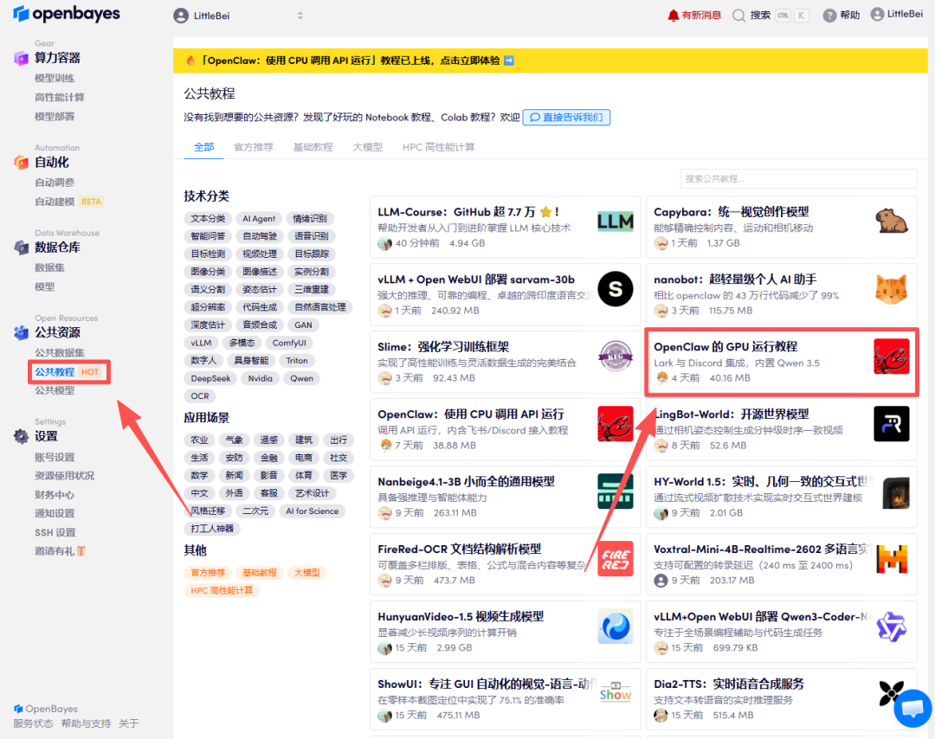
Task: Open the new-messages bell icon
Action: point(674,16)
